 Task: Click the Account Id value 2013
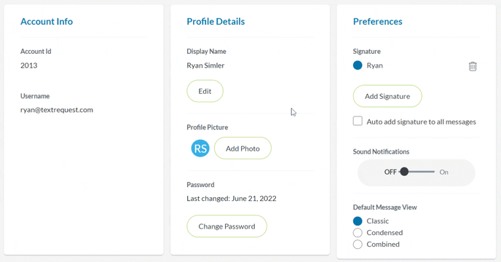(x=28, y=65)
